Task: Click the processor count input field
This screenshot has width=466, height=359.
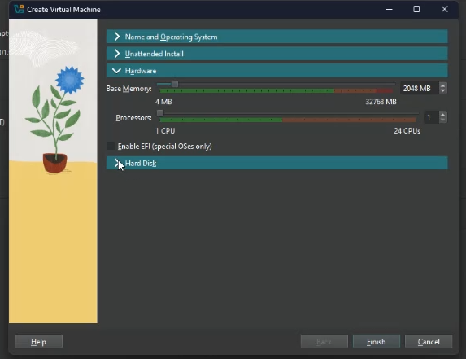Action: (432, 117)
